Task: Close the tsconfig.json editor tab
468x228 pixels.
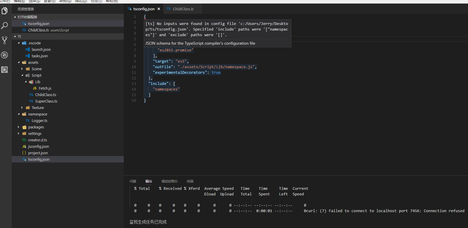Action: (x=159, y=9)
